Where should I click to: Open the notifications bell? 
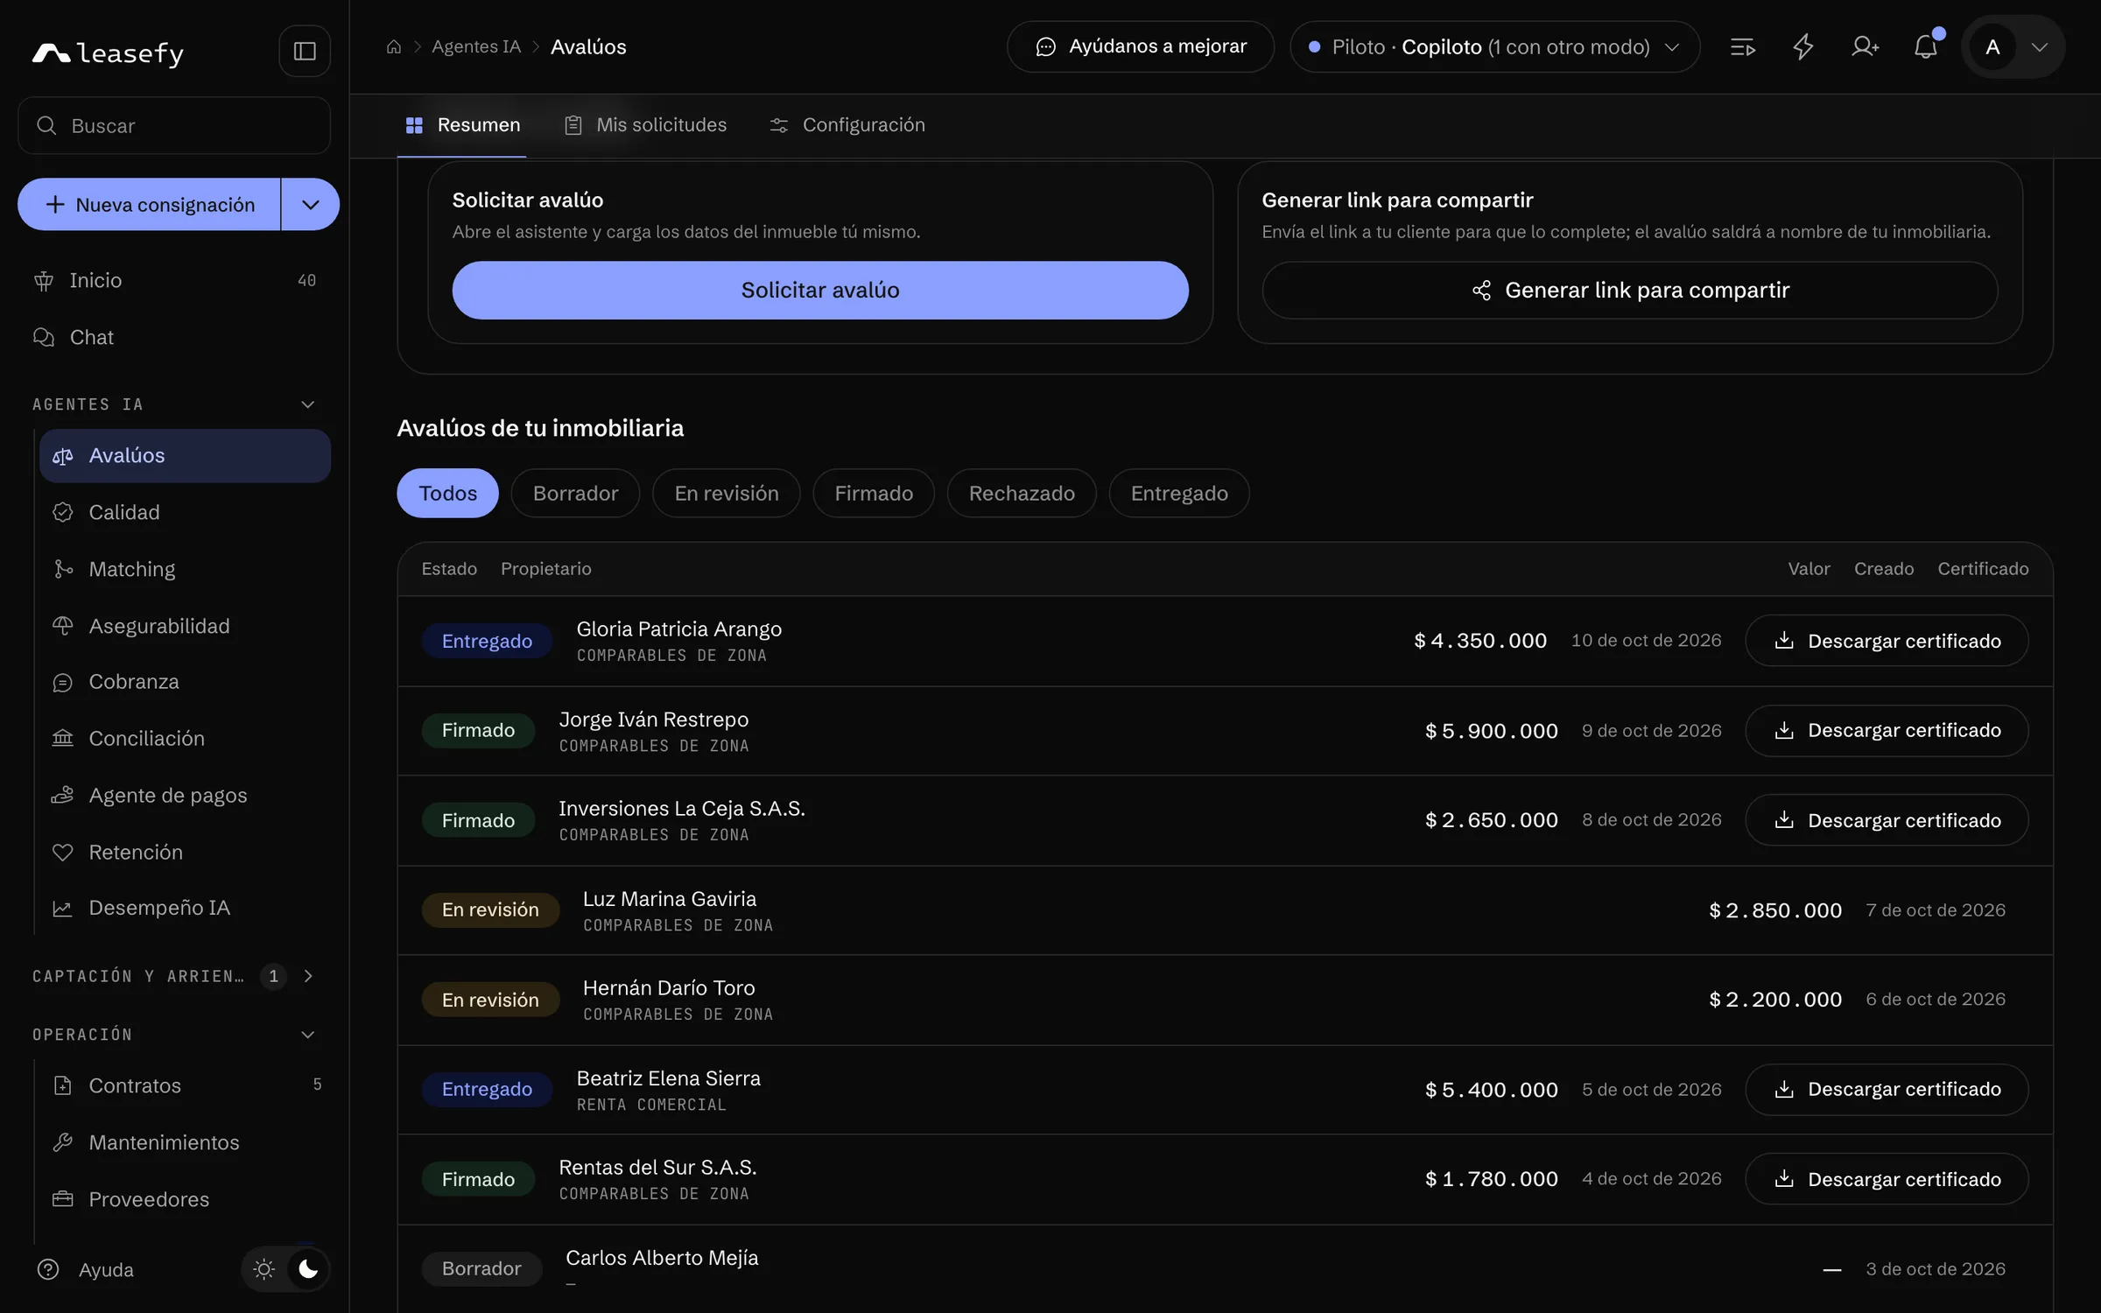click(1925, 46)
